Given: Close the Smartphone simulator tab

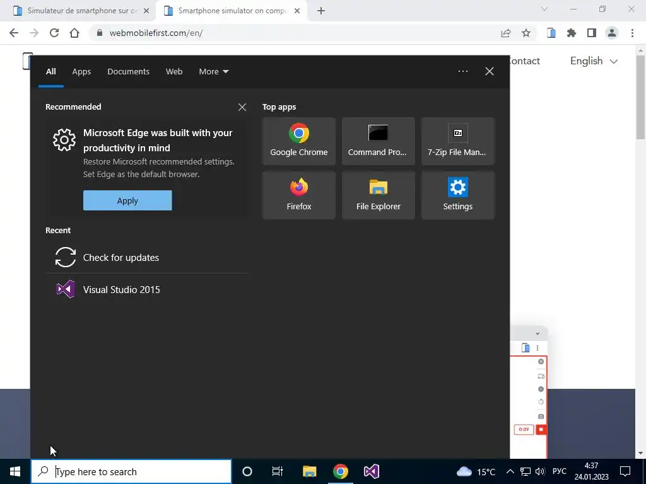Looking at the screenshot, I should click(x=297, y=11).
